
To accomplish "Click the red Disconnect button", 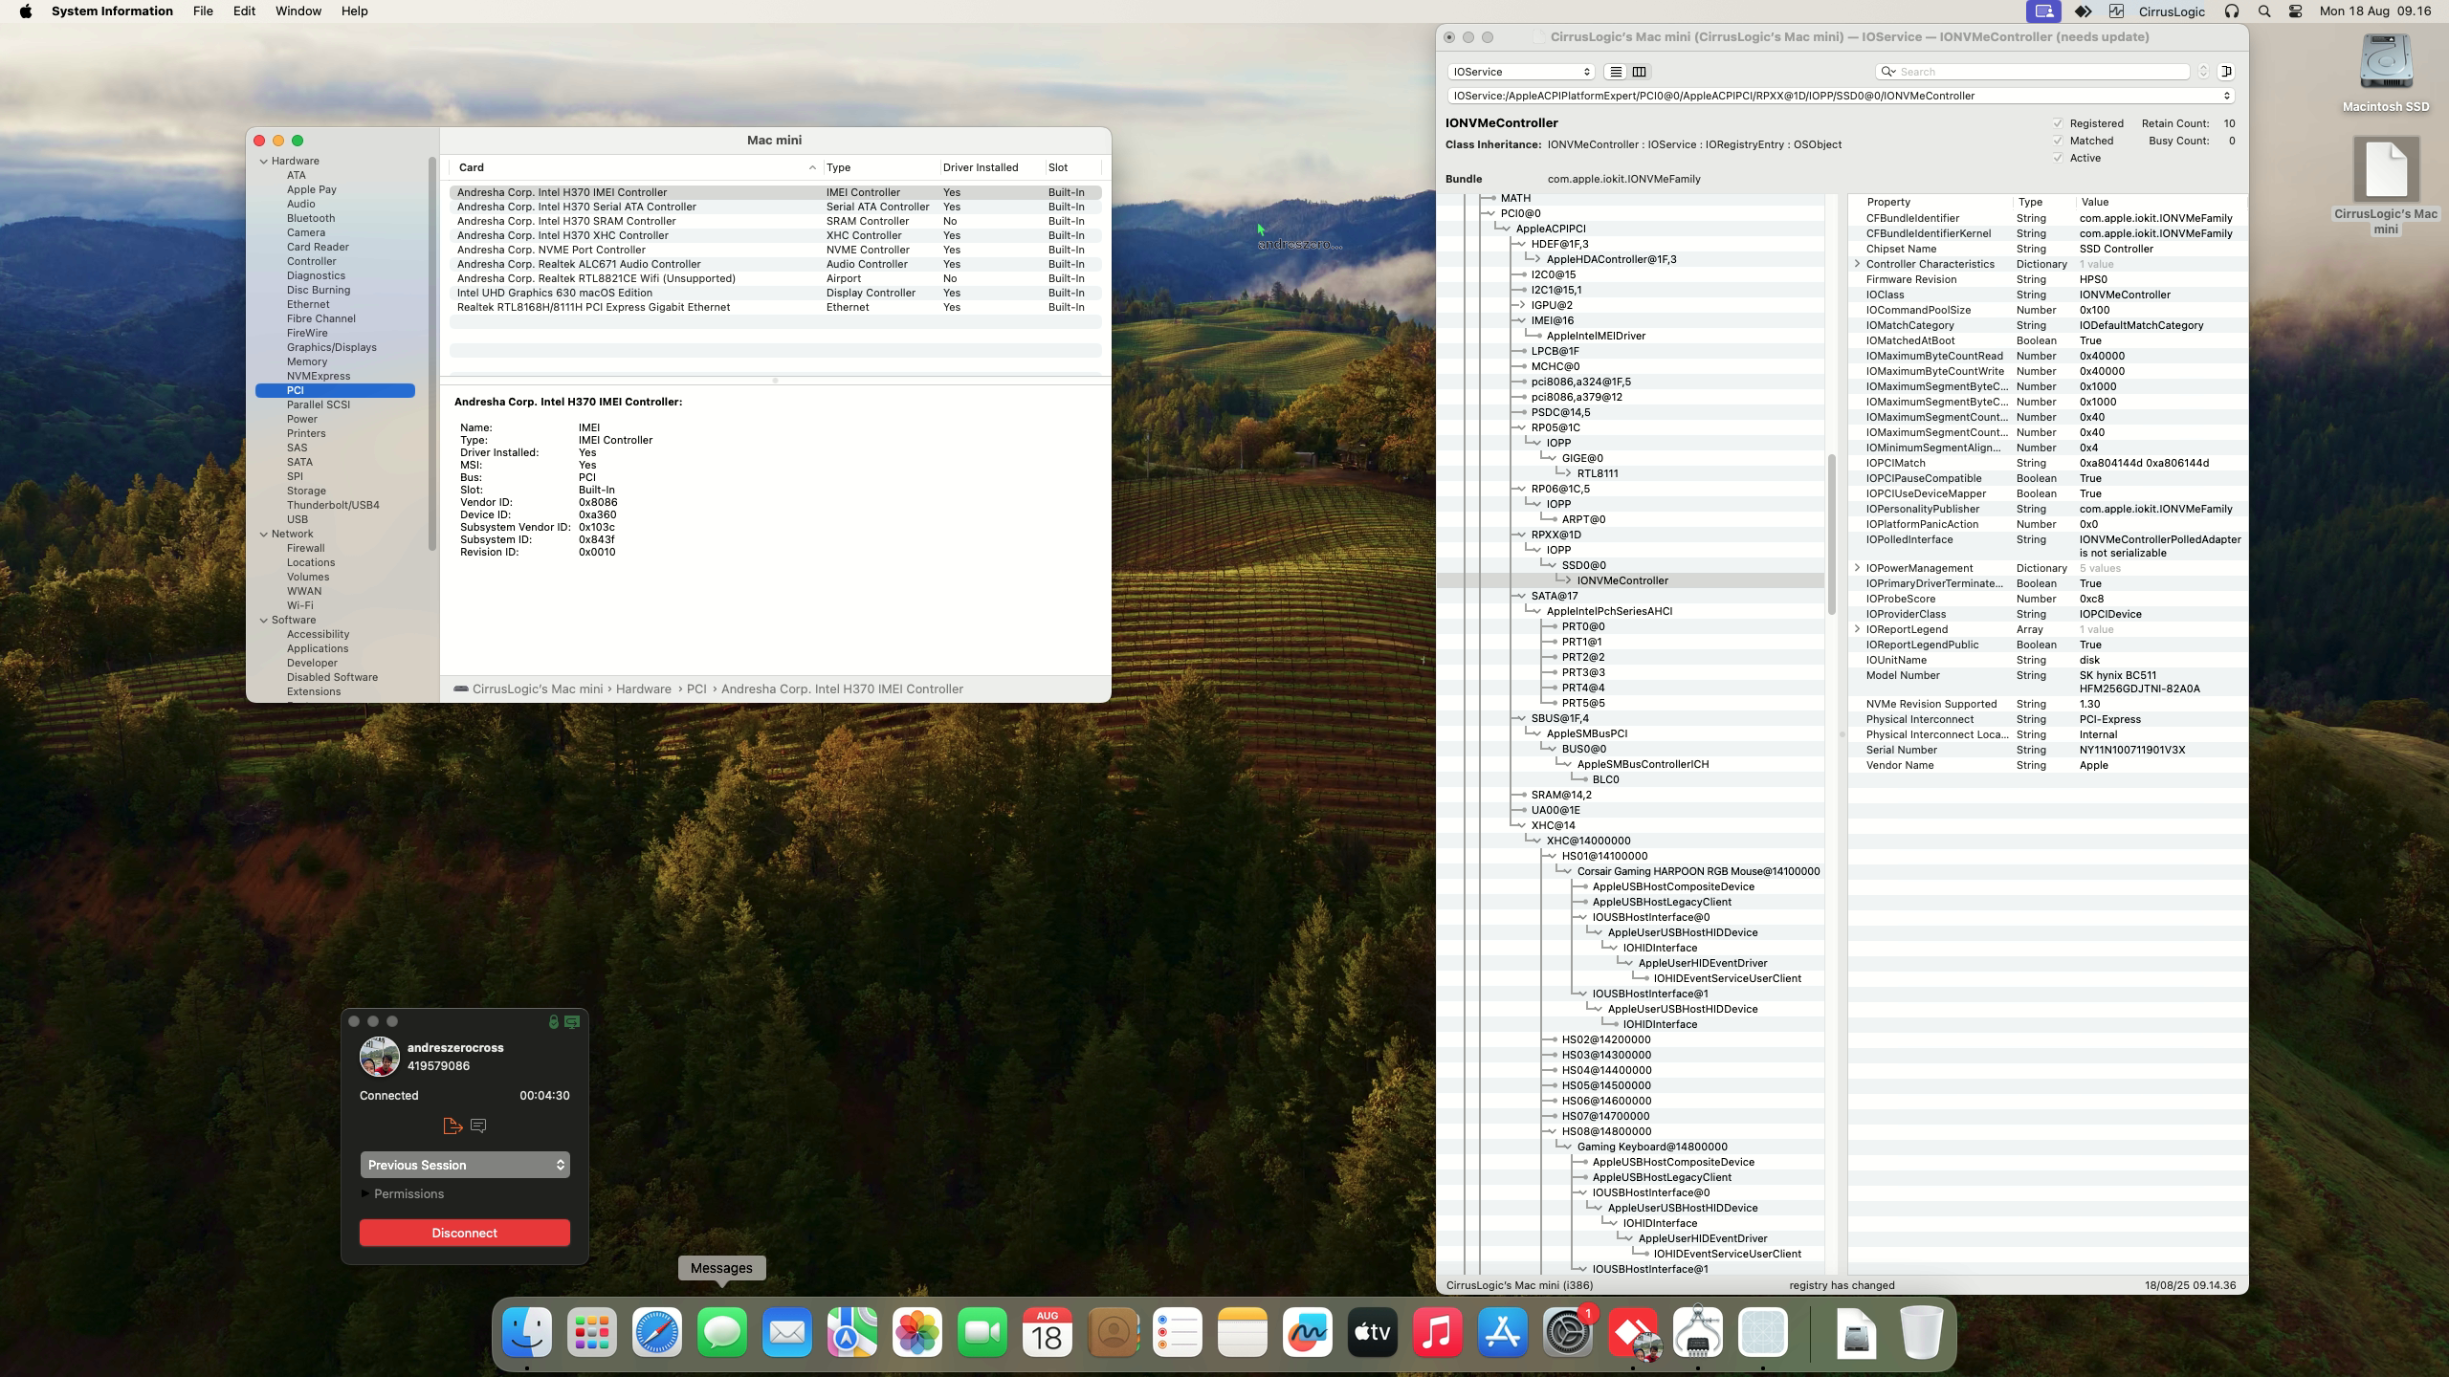I will [465, 1233].
